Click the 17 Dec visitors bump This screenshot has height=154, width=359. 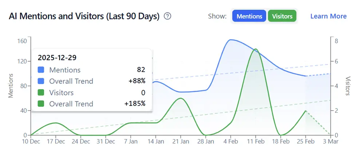[56, 123]
